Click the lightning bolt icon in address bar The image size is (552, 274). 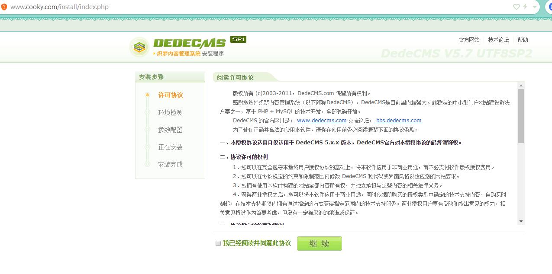pos(525,7)
